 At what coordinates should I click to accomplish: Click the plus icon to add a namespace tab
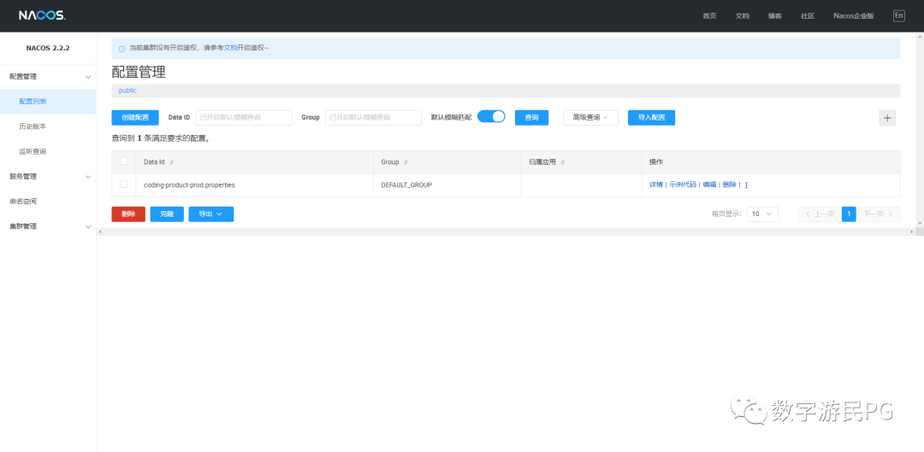887,118
